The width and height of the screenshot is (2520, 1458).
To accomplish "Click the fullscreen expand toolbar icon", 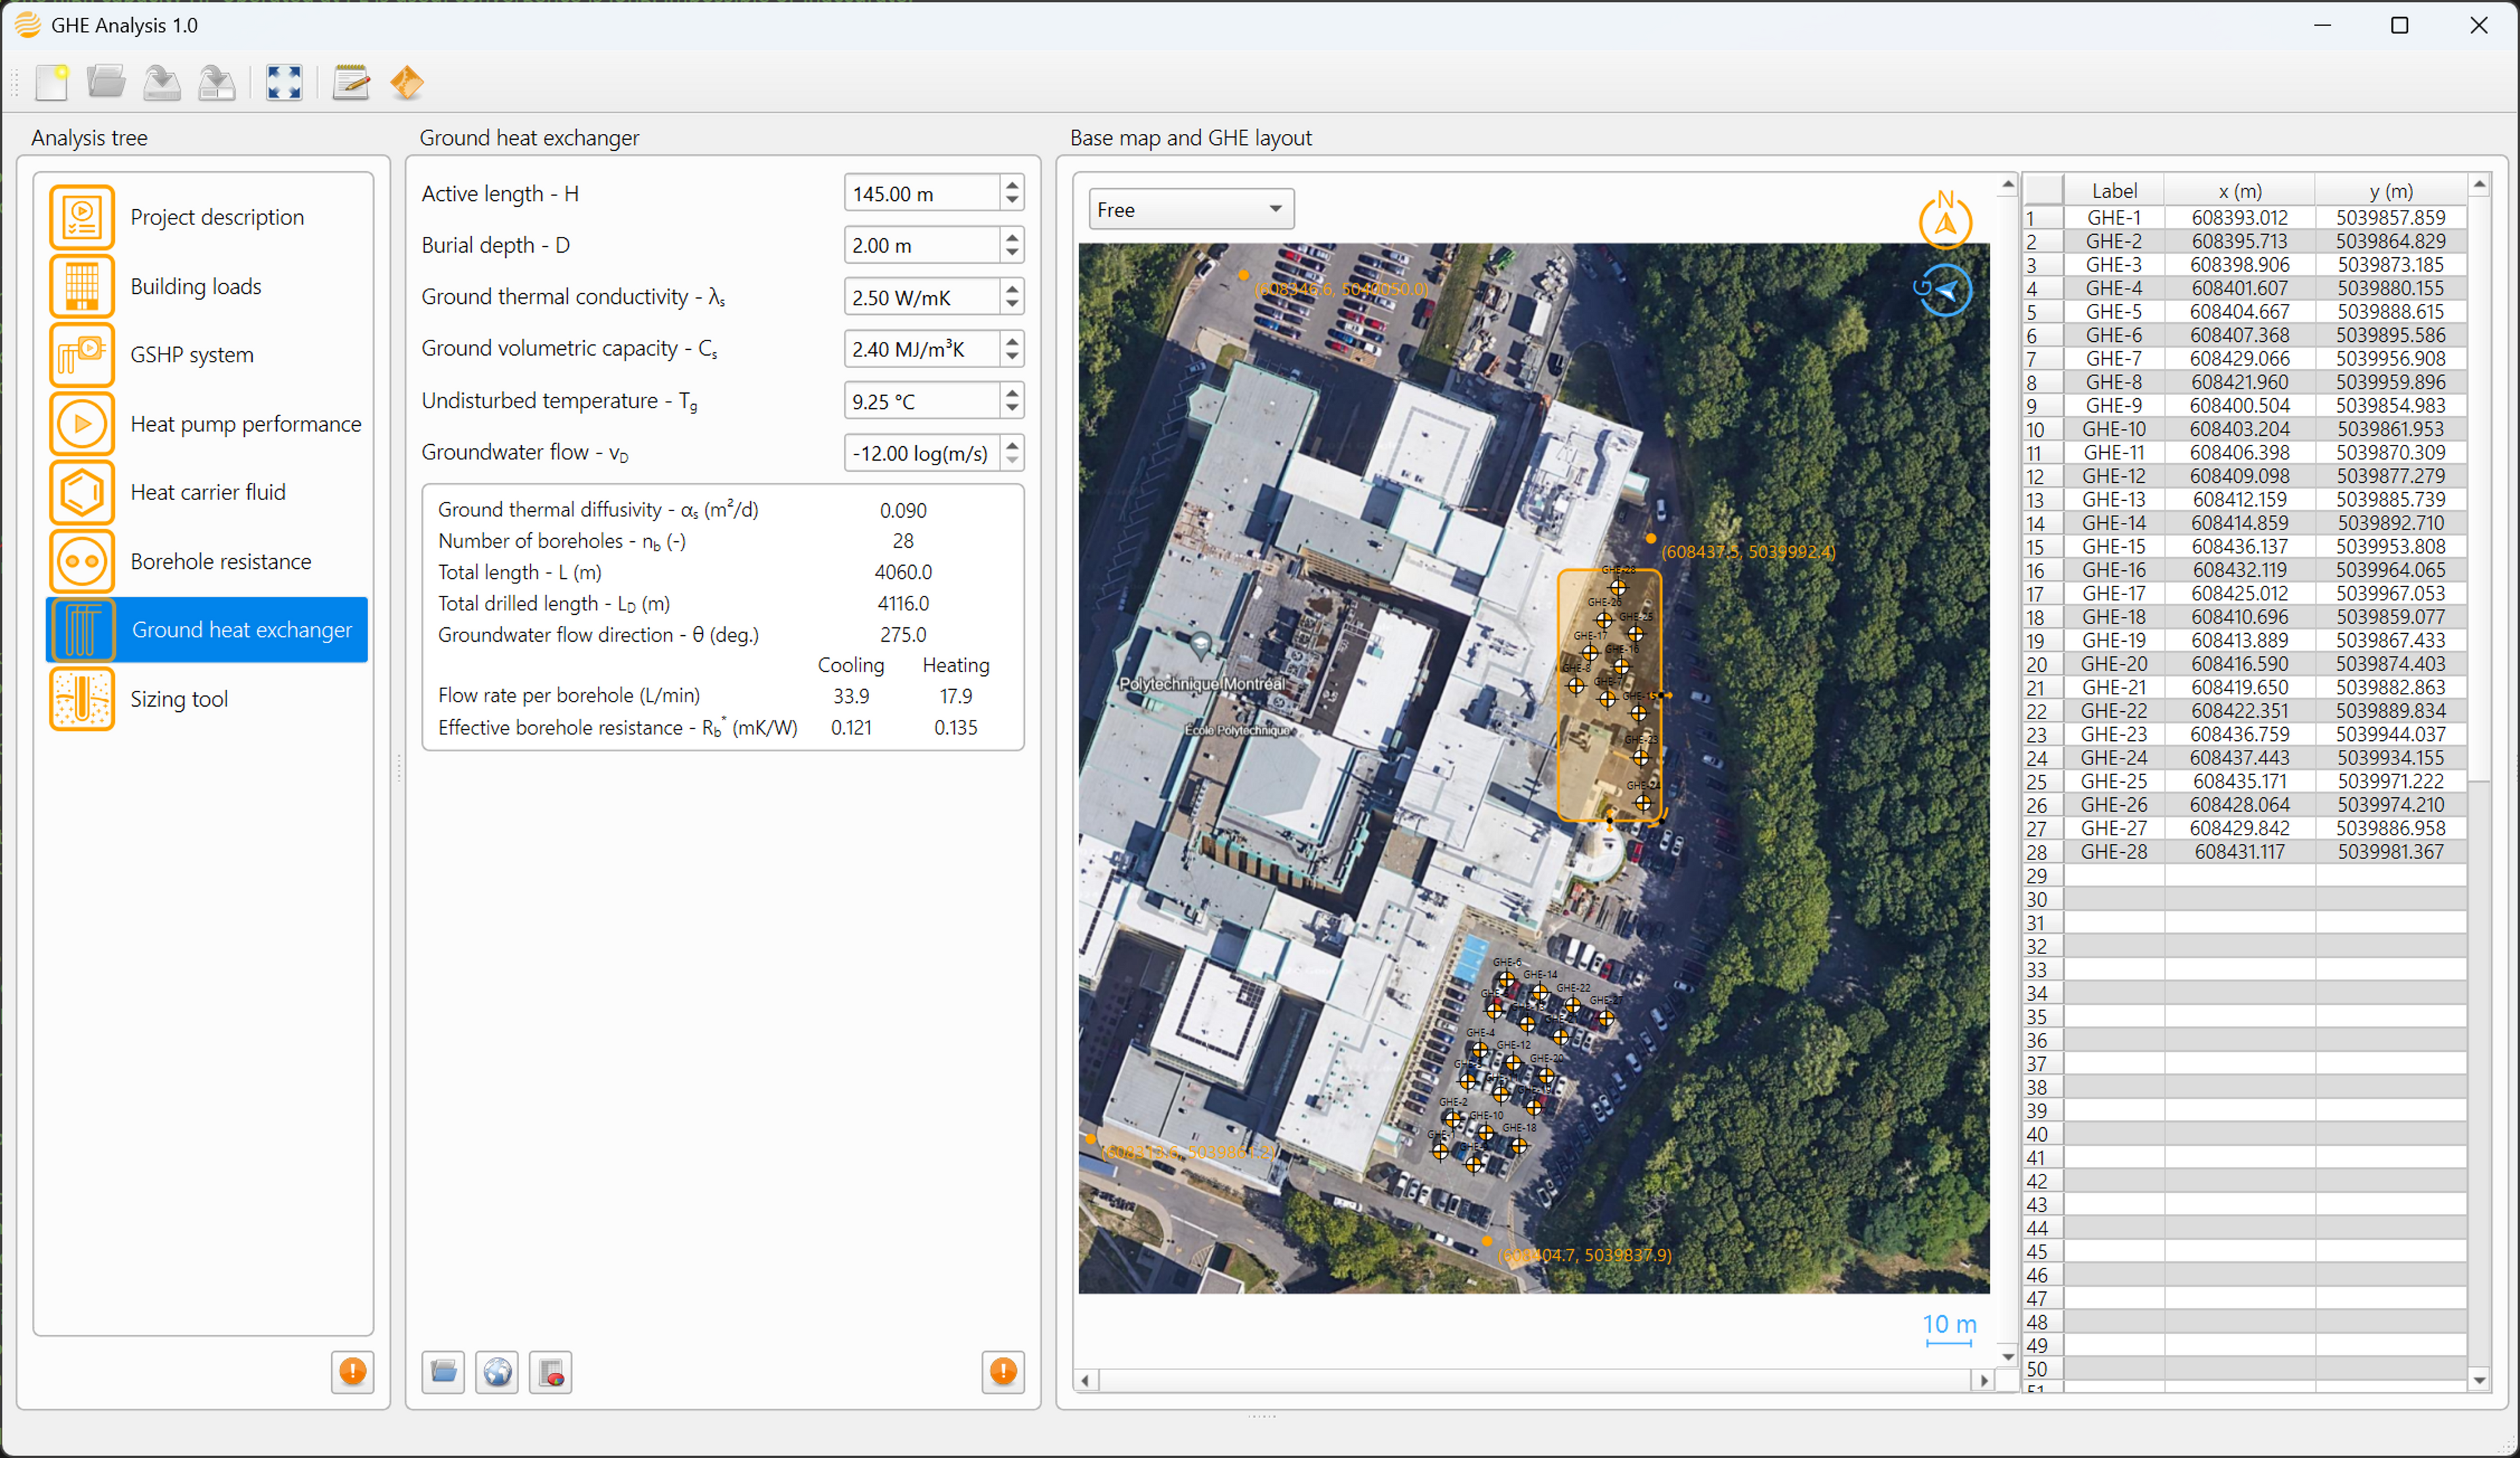I will pos(284,82).
